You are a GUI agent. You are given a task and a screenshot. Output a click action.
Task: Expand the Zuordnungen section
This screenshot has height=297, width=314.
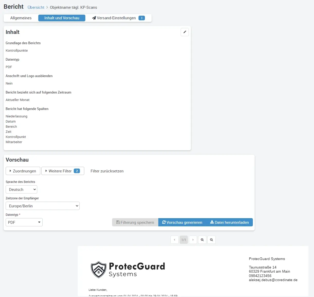(x=23, y=171)
